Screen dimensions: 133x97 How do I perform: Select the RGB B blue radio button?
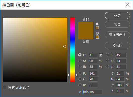[80, 85]
